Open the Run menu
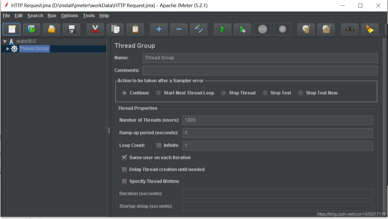Viewport: 388px width, 219px height. (52, 16)
